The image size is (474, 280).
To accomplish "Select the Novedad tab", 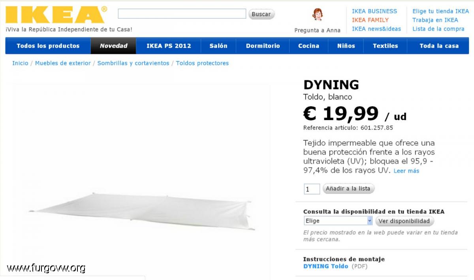I will point(114,46).
